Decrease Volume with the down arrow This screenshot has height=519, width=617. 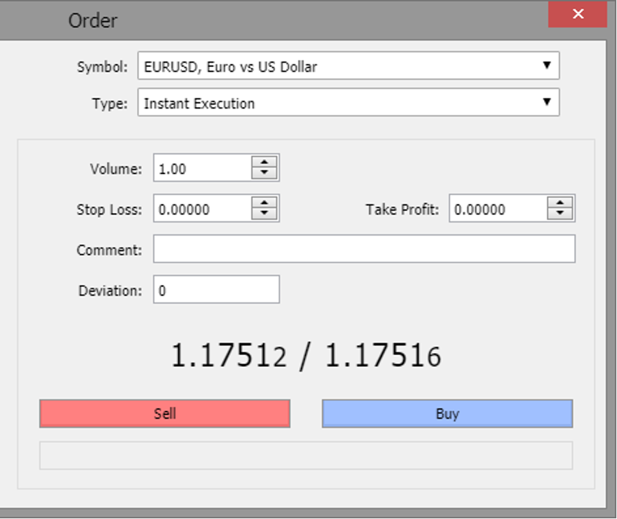coord(264,173)
